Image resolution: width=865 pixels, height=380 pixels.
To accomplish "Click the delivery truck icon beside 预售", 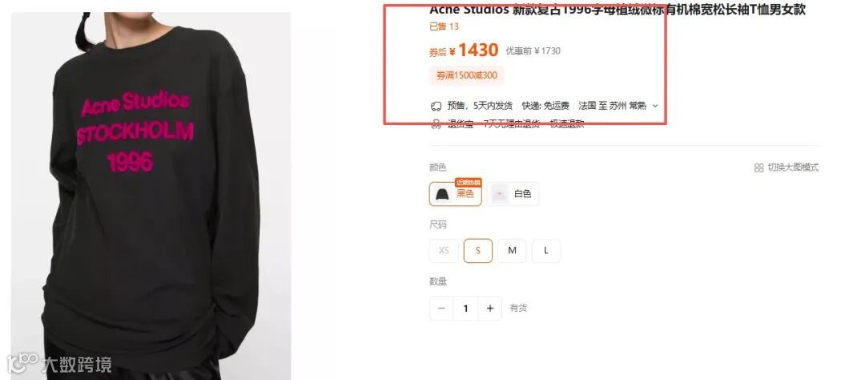I will [x=437, y=106].
